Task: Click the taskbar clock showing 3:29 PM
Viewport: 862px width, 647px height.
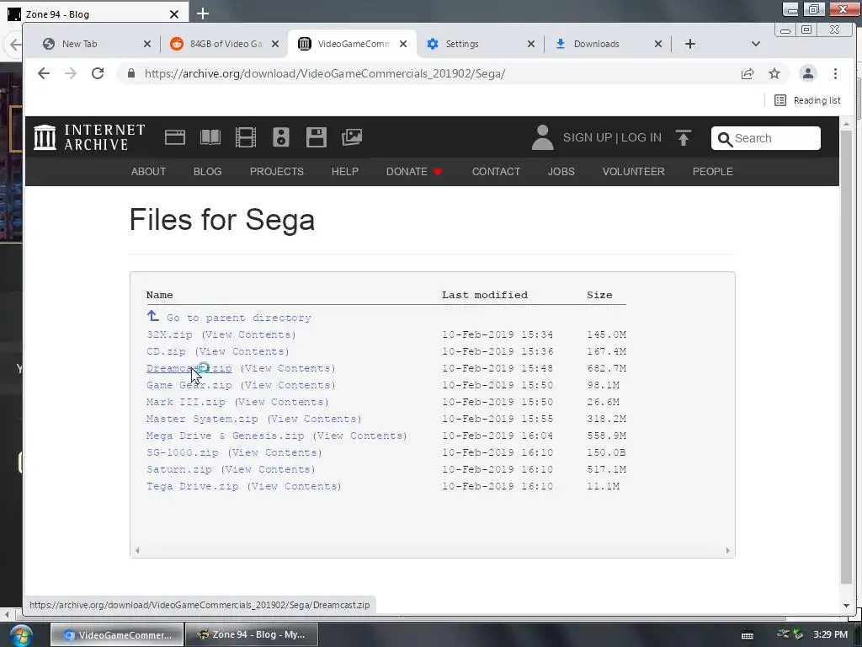Action: click(831, 634)
